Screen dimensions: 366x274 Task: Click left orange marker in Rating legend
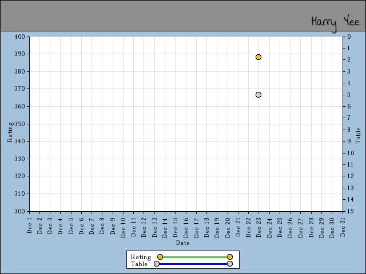tap(160, 257)
